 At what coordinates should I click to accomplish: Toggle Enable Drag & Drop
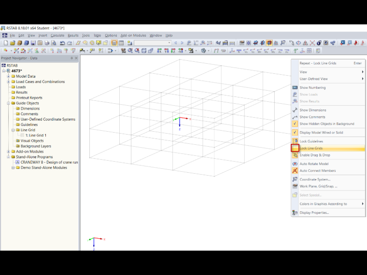(x=328, y=155)
